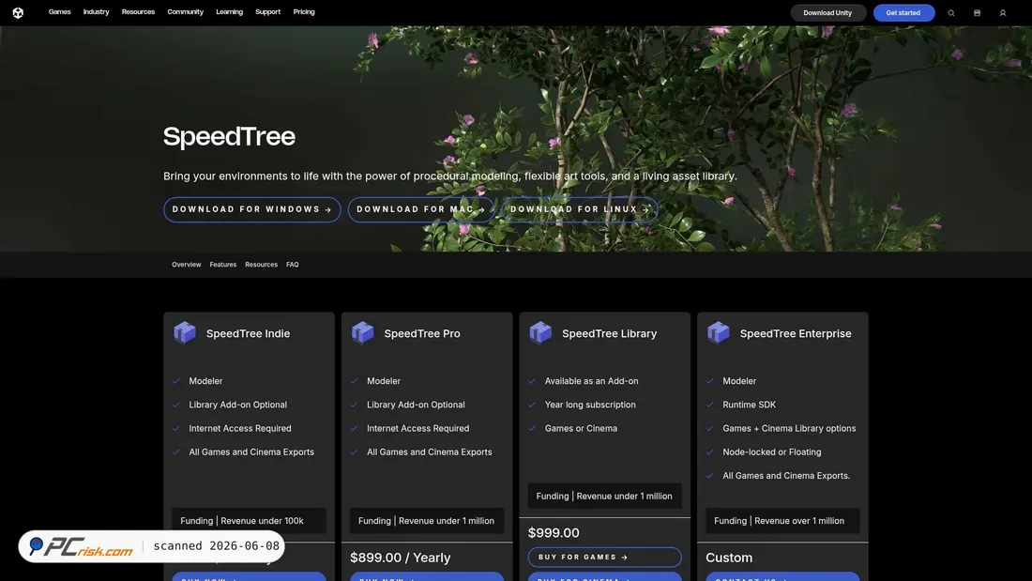Click Buy for Games button
The height and width of the screenshot is (581, 1032).
tap(604, 557)
